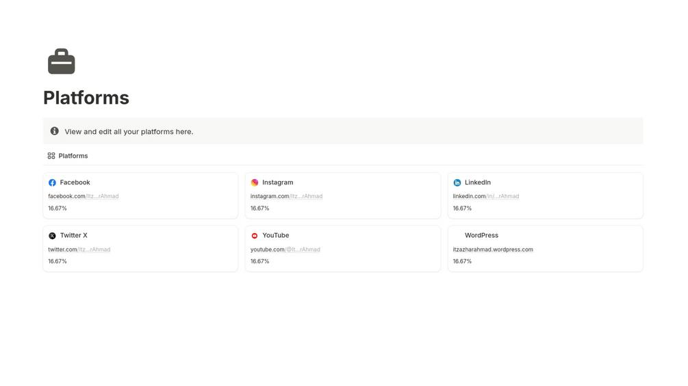Click the YouTube logo icon
688x386 pixels.
[255, 236]
